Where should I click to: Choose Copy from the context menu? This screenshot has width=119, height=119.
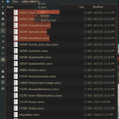click(x=47, y=4)
